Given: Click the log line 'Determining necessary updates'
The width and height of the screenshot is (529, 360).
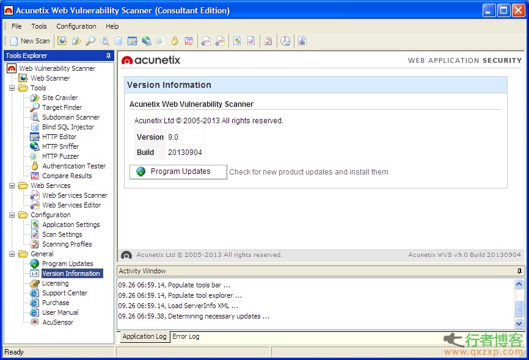Looking at the screenshot, I should (194, 317).
